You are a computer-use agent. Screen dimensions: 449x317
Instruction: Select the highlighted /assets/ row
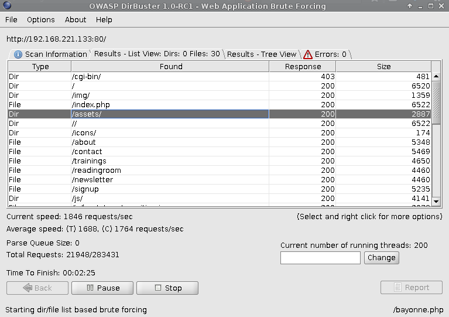point(220,114)
